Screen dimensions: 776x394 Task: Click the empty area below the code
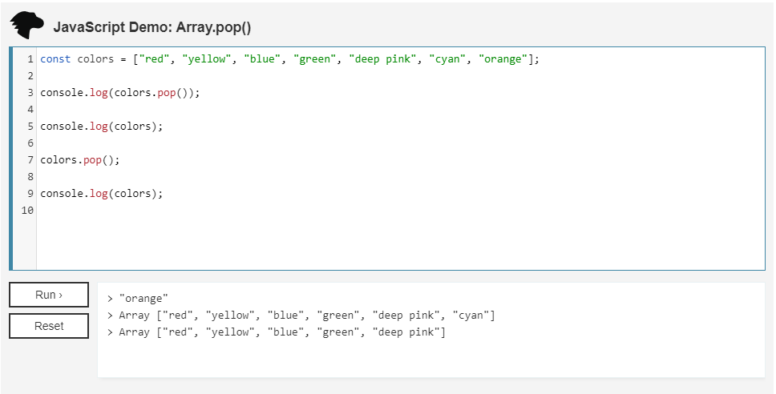point(401,240)
